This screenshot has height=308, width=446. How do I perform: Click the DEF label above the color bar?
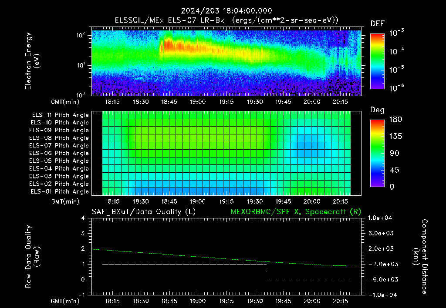click(378, 24)
